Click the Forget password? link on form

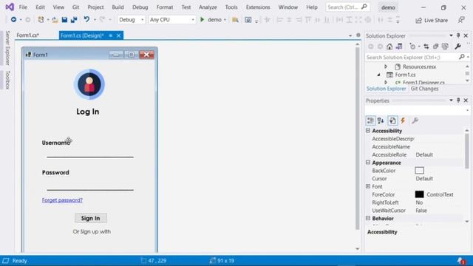tap(62, 200)
